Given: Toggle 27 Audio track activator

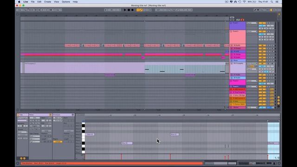Looking at the screenshot, I should 262,75.
